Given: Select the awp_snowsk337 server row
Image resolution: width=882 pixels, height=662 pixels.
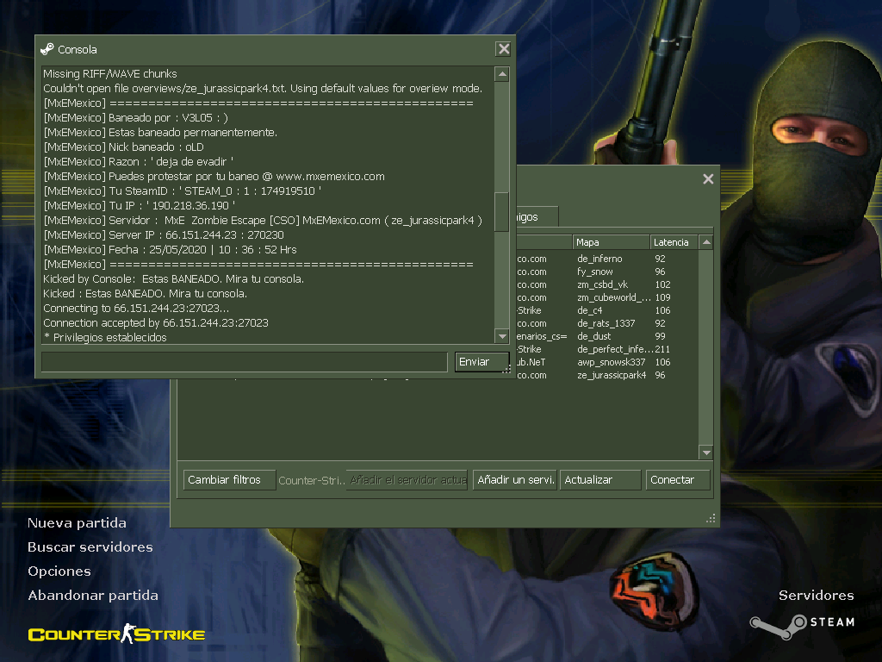Looking at the screenshot, I should coord(607,363).
